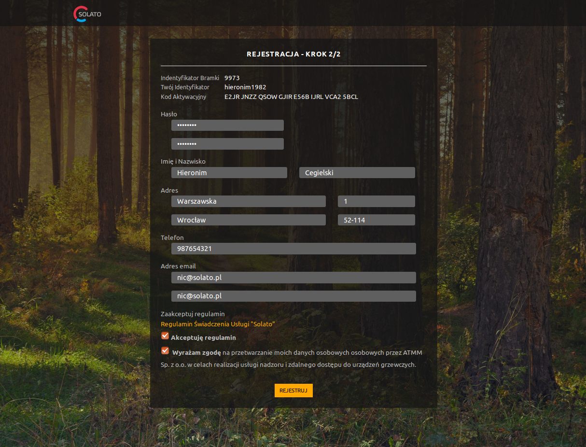The height and width of the screenshot is (447, 586).
Task: Click the REJESTRUJ button
Action: click(x=293, y=391)
